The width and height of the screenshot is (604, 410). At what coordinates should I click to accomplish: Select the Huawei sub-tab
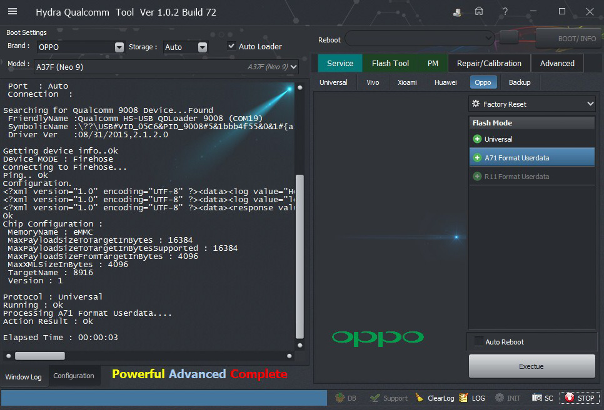tap(446, 82)
